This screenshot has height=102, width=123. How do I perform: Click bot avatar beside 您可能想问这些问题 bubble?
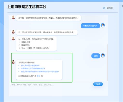coord(13,62)
